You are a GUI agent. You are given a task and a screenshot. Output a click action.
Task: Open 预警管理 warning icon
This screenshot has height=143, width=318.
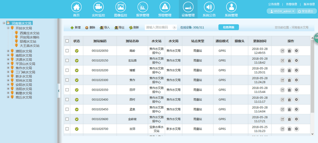[x=165, y=7]
